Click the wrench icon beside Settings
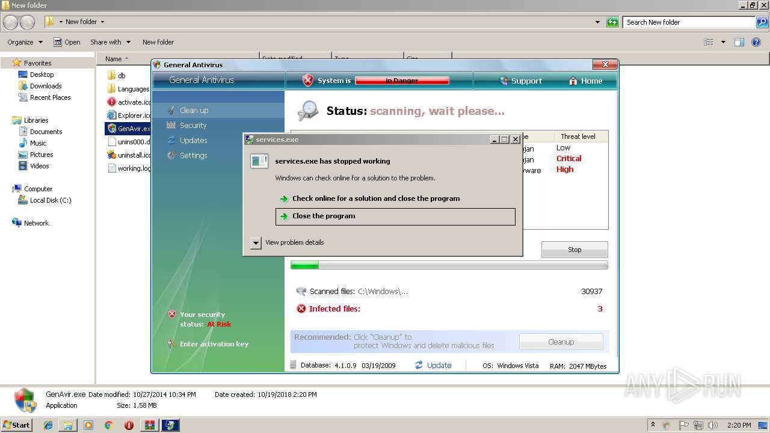Screen dimensions: 770x433 tap(171, 155)
